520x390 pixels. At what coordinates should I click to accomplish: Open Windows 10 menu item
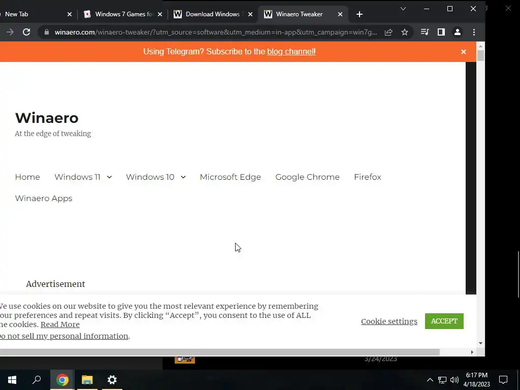[150, 177]
